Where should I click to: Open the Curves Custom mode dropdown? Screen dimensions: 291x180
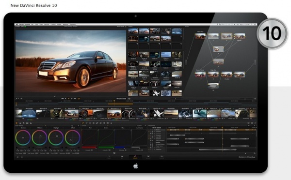click(141, 126)
